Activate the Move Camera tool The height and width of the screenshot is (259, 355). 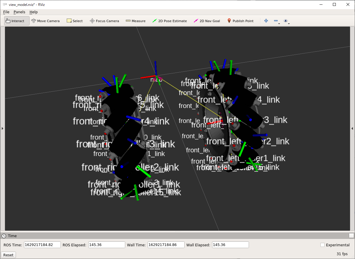coord(45,21)
